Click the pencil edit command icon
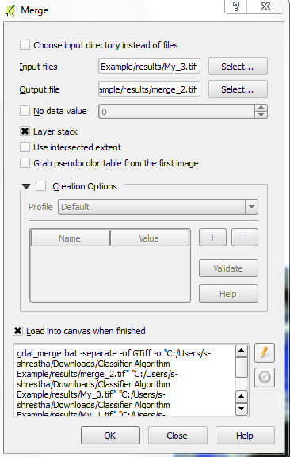 (265, 352)
